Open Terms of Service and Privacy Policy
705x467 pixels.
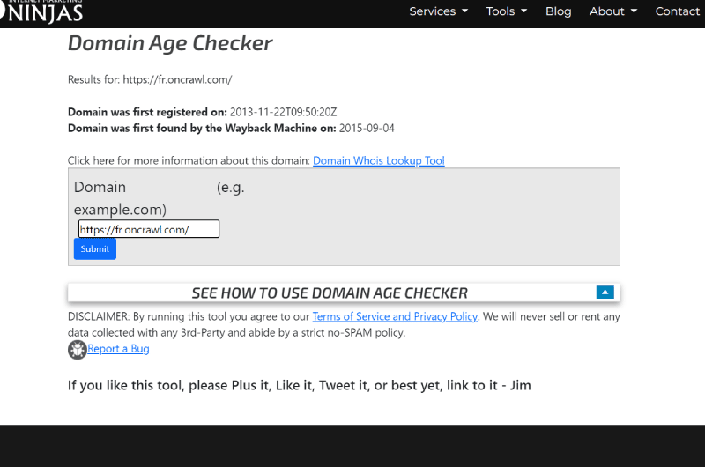(x=395, y=316)
